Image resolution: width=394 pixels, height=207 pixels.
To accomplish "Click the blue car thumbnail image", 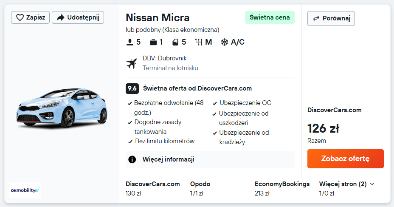I will pyautogui.click(x=62, y=108).
